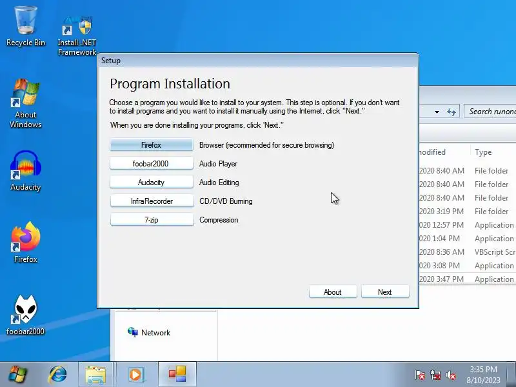Click Explorer refresh arrows button

pyautogui.click(x=451, y=112)
